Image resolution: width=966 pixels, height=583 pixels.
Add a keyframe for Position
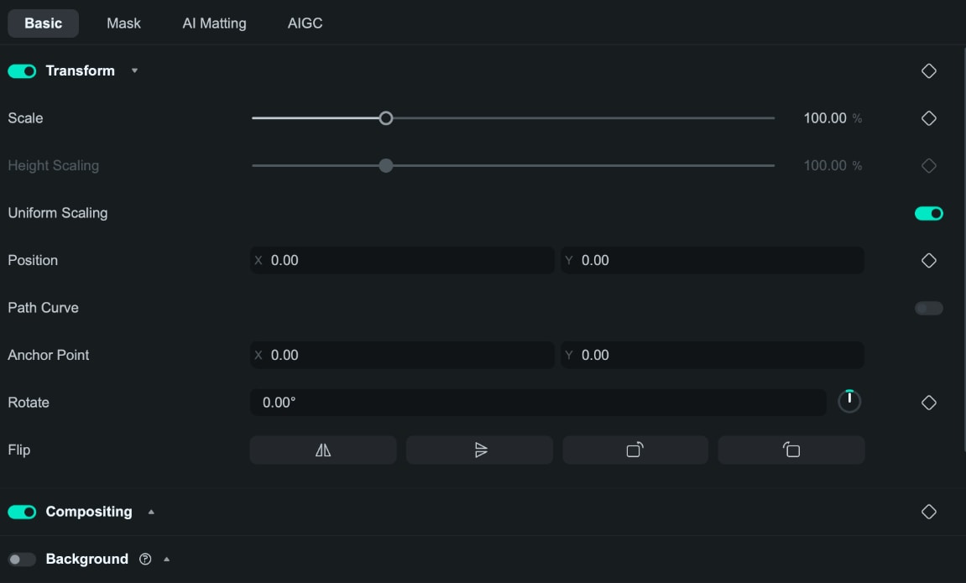[929, 260]
